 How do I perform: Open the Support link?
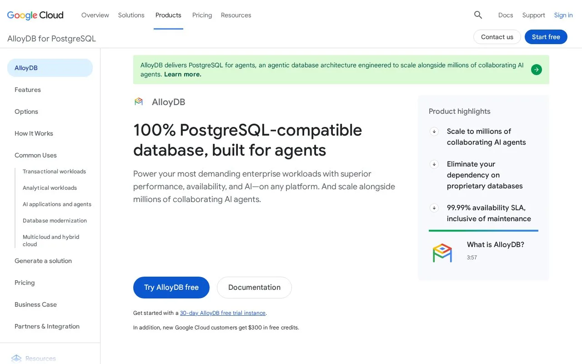tap(533, 15)
